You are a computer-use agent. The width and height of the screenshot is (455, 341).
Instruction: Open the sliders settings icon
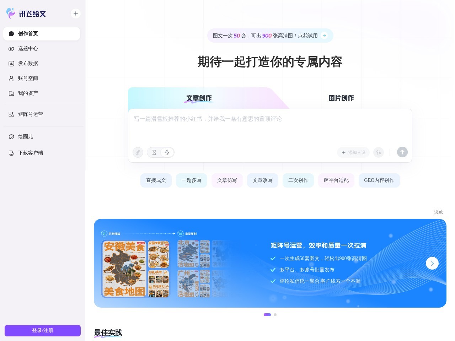[x=379, y=152]
